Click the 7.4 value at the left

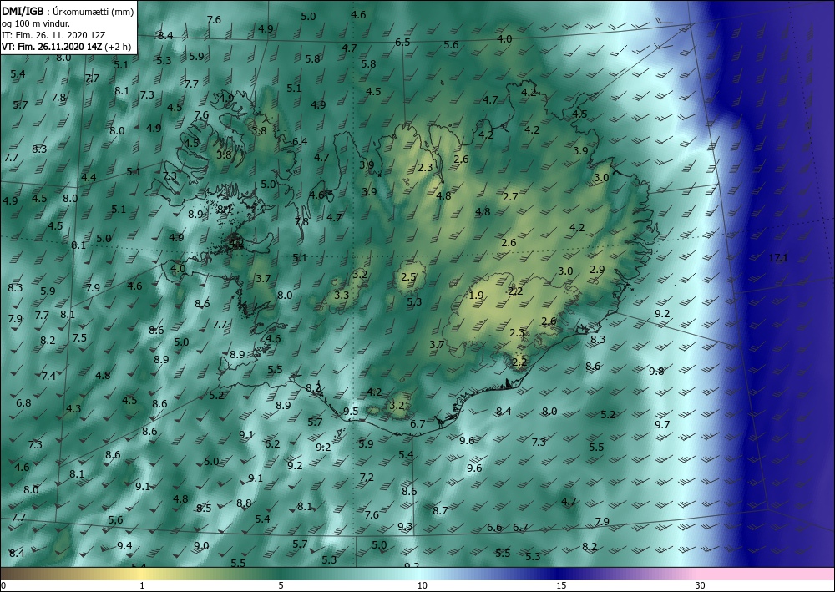coord(48,377)
